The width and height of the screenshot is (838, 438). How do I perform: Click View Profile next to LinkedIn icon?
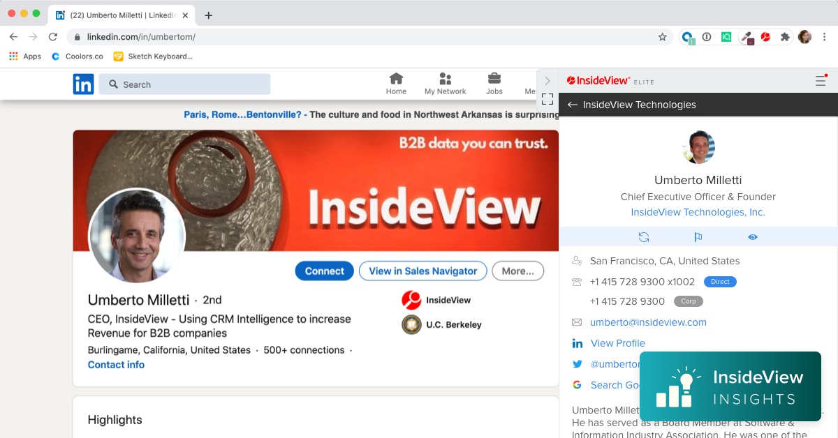618,343
